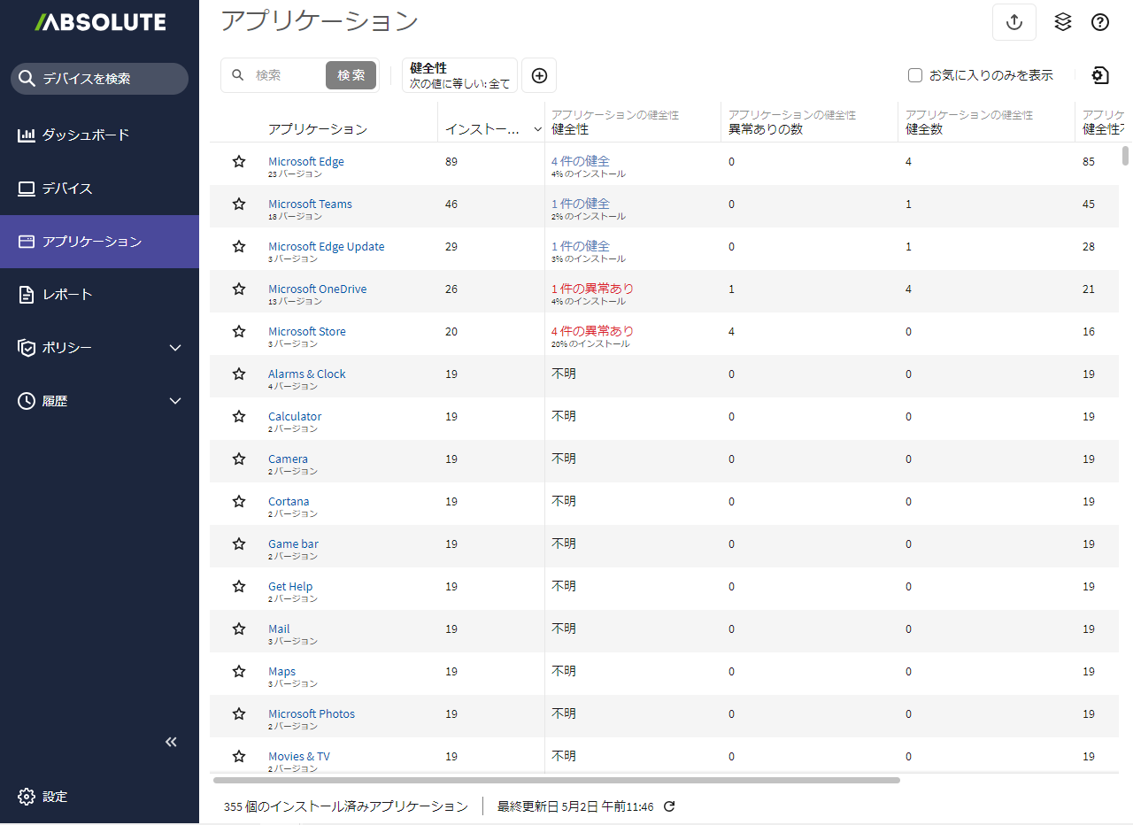Click the horizontal scrollbar of the table

click(557, 781)
